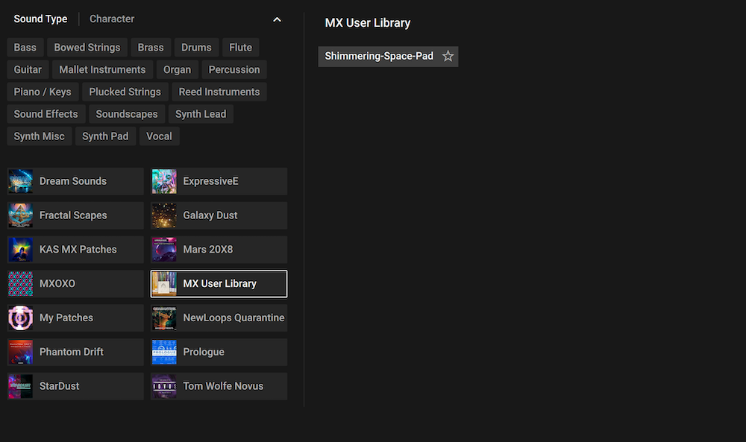Image resolution: width=746 pixels, height=442 pixels.
Task: Choose the Plucked Strings tag
Action: pos(125,92)
